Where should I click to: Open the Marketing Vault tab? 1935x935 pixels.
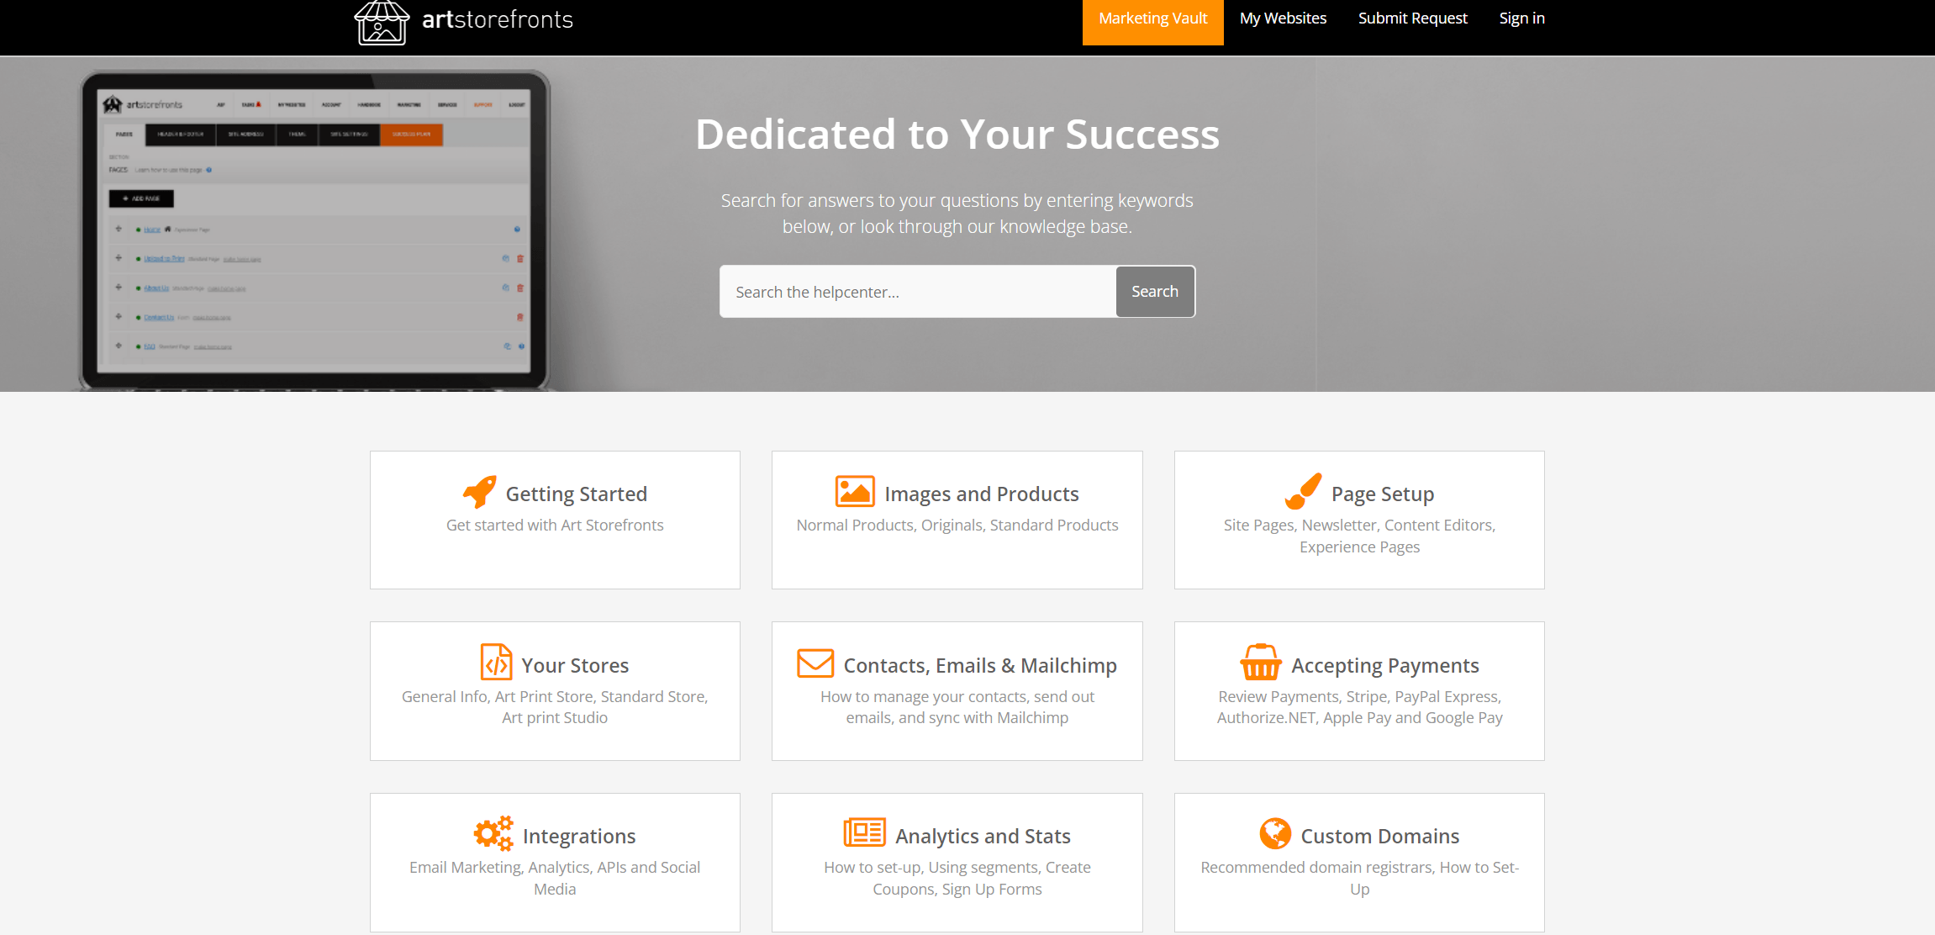(1152, 19)
